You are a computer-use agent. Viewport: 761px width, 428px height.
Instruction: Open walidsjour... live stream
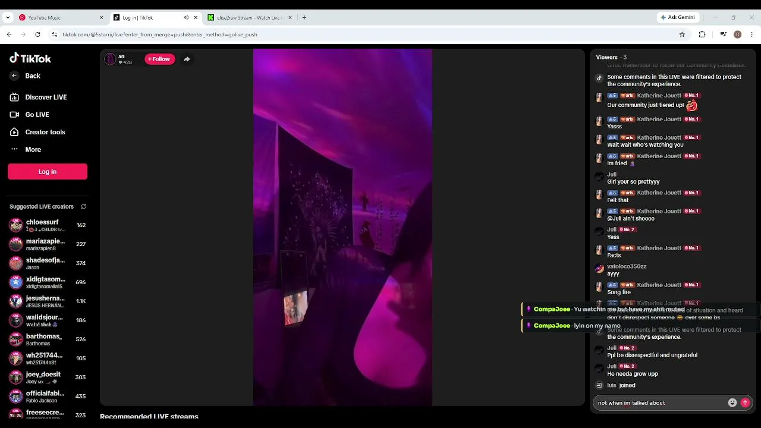click(x=48, y=320)
